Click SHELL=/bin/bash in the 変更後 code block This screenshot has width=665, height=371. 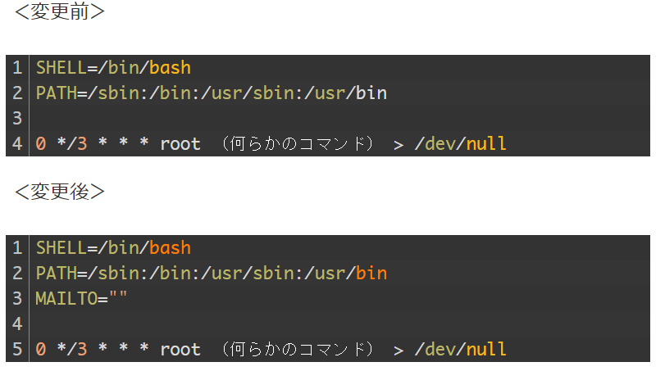coord(113,248)
